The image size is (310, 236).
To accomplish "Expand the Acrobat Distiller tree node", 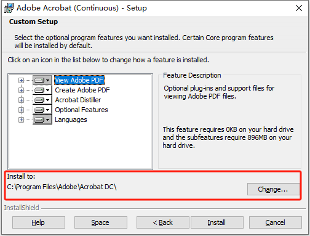I will 21,100.
